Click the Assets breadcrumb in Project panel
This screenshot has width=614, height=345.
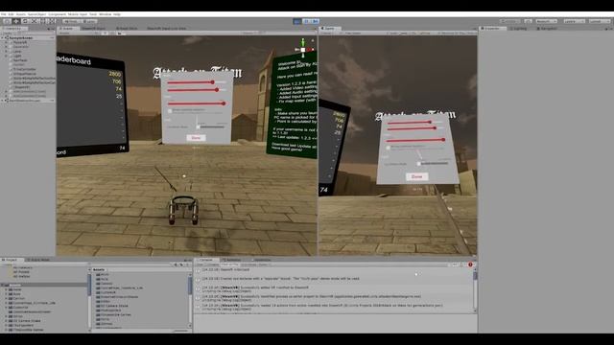coord(99,270)
